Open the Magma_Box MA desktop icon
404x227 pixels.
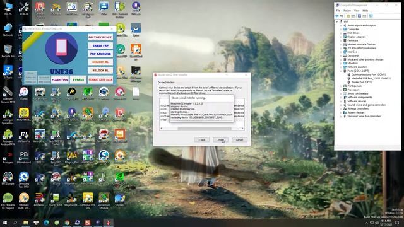tap(71, 157)
